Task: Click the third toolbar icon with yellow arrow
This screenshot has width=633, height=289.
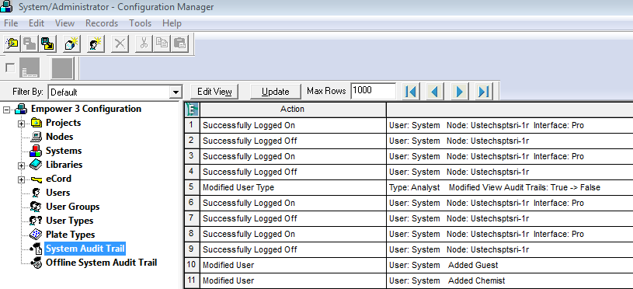Action: tap(47, 44)
